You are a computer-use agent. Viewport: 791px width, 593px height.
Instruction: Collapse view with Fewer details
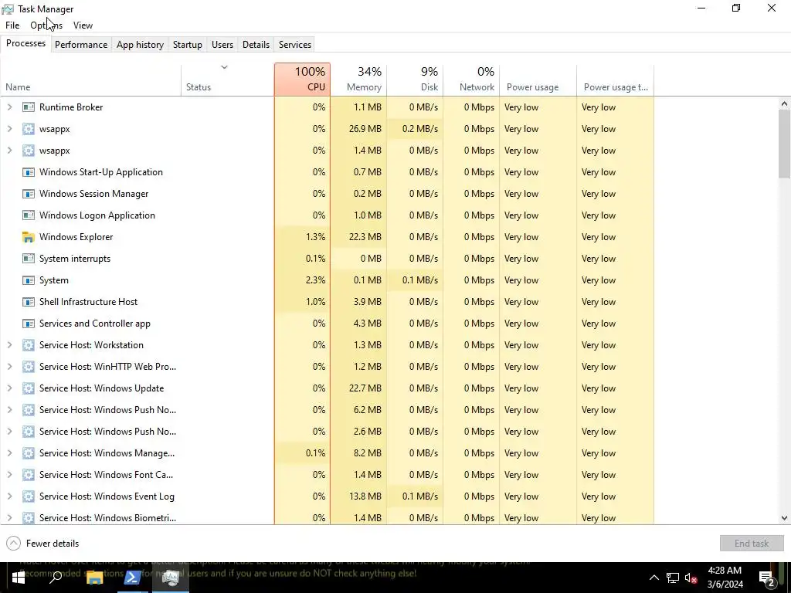point(42,543)
